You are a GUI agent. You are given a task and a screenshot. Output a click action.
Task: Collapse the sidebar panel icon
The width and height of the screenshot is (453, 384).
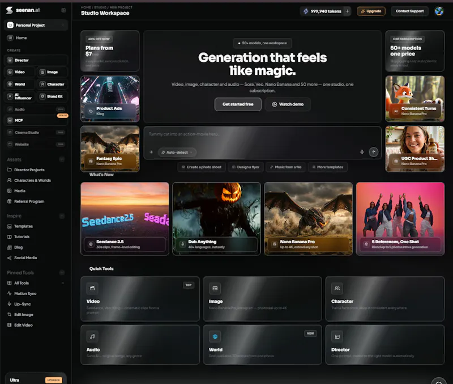pos(63,10)
